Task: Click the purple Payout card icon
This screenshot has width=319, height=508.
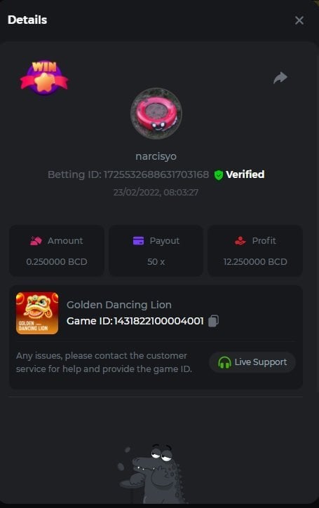Action: (138, 241)
